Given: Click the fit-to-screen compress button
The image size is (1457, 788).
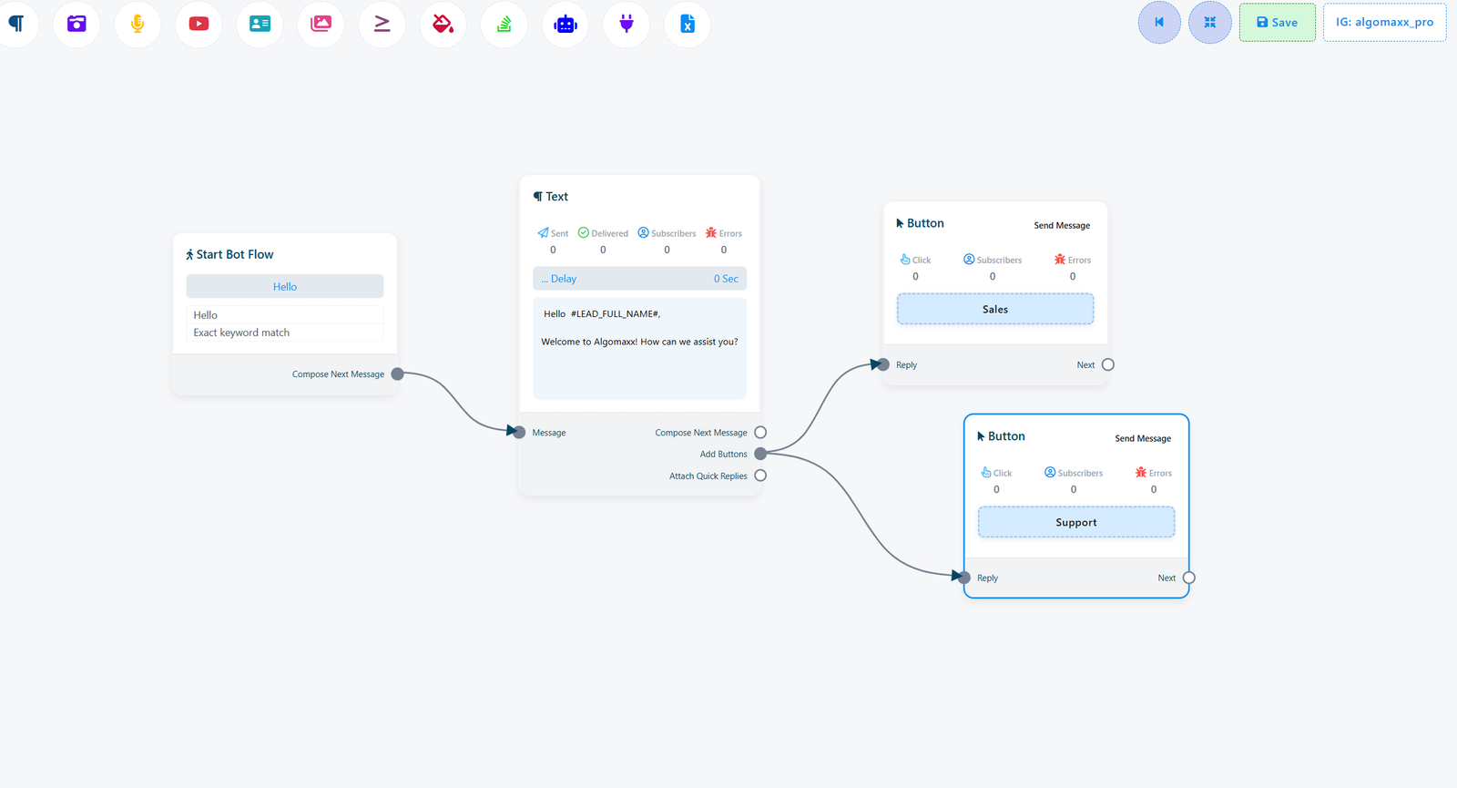Looking at the screenshot, I should click(1210, 22).
